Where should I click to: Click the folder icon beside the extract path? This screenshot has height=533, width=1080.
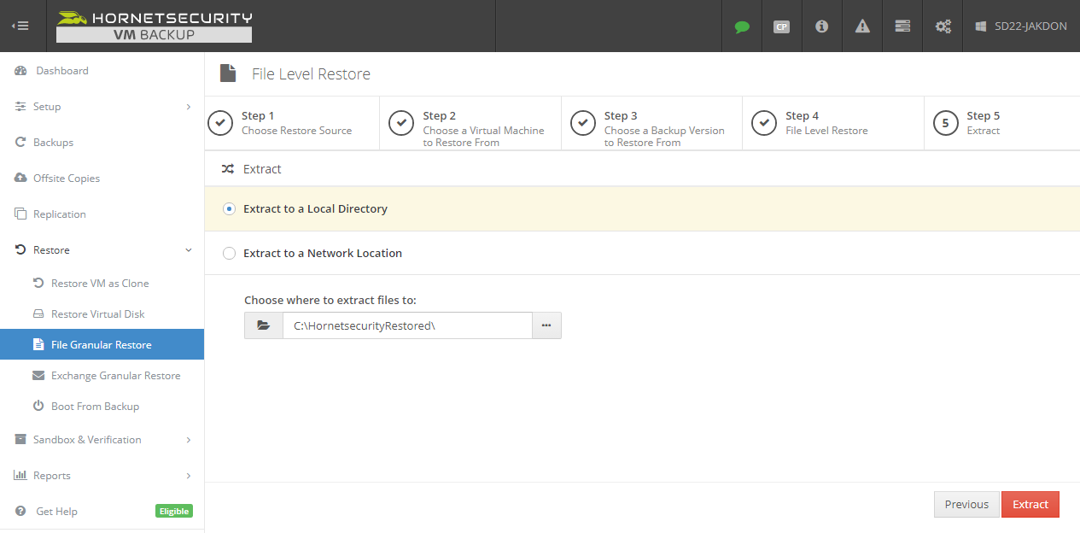pyautogui.click(x=263, y=325)
